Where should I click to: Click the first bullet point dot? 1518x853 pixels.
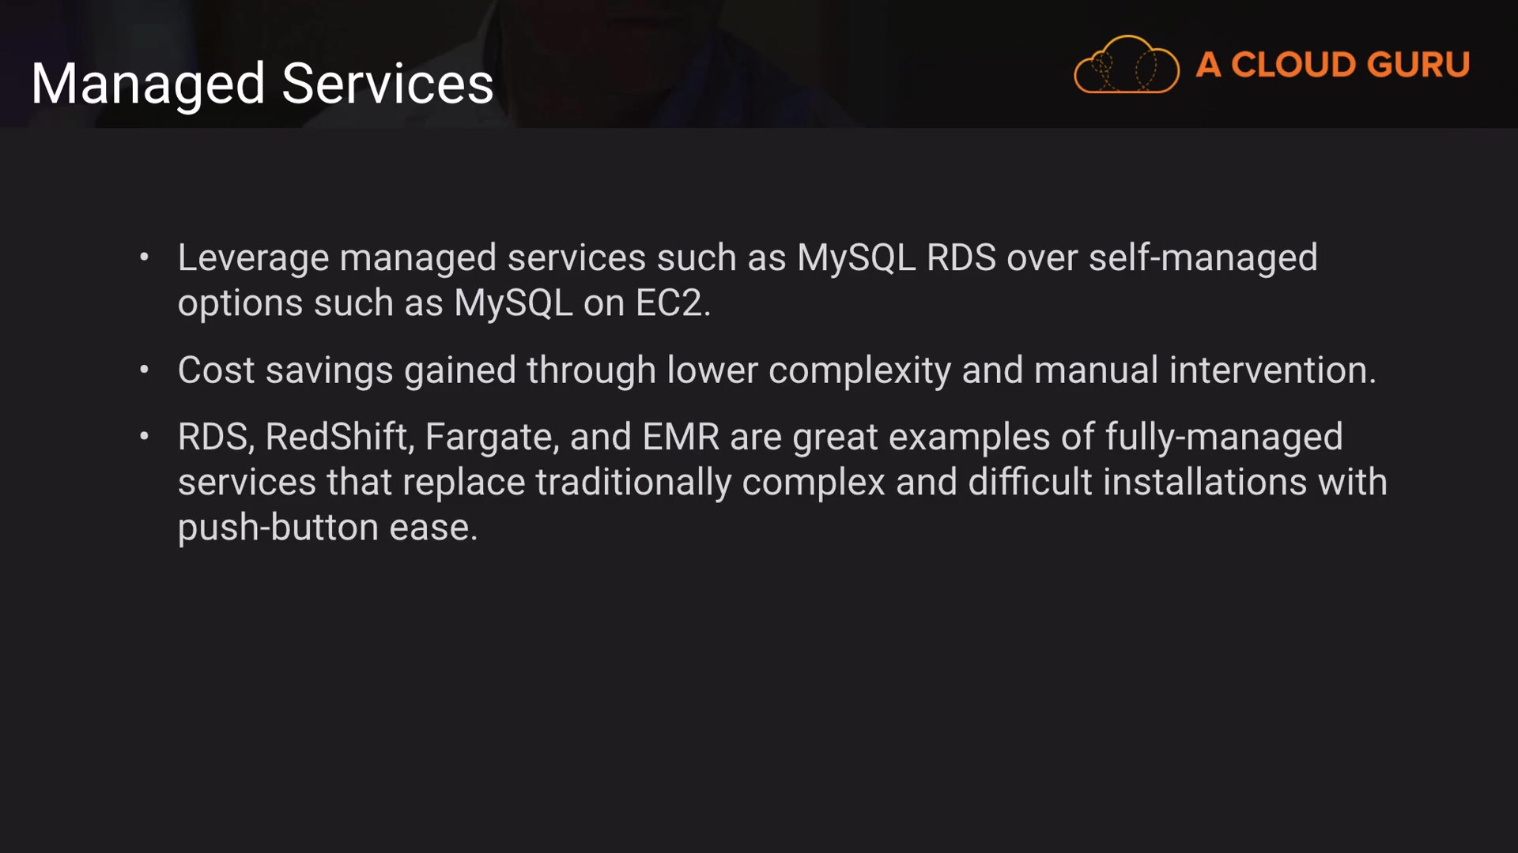click(144, 257)
